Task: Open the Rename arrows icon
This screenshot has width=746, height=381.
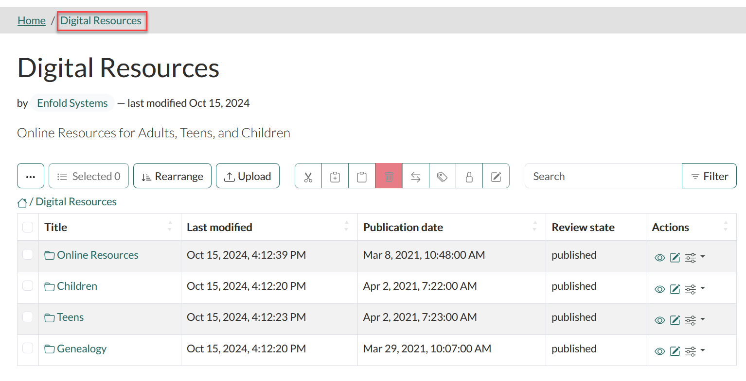Action: click(x=416, y=177)
